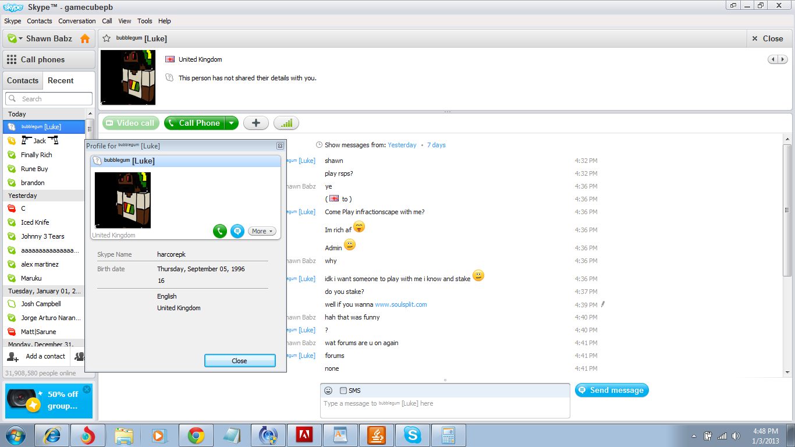Viewport: 795px width, 447px height.
Task: Start a Video call
Action: tap(131, 123)
